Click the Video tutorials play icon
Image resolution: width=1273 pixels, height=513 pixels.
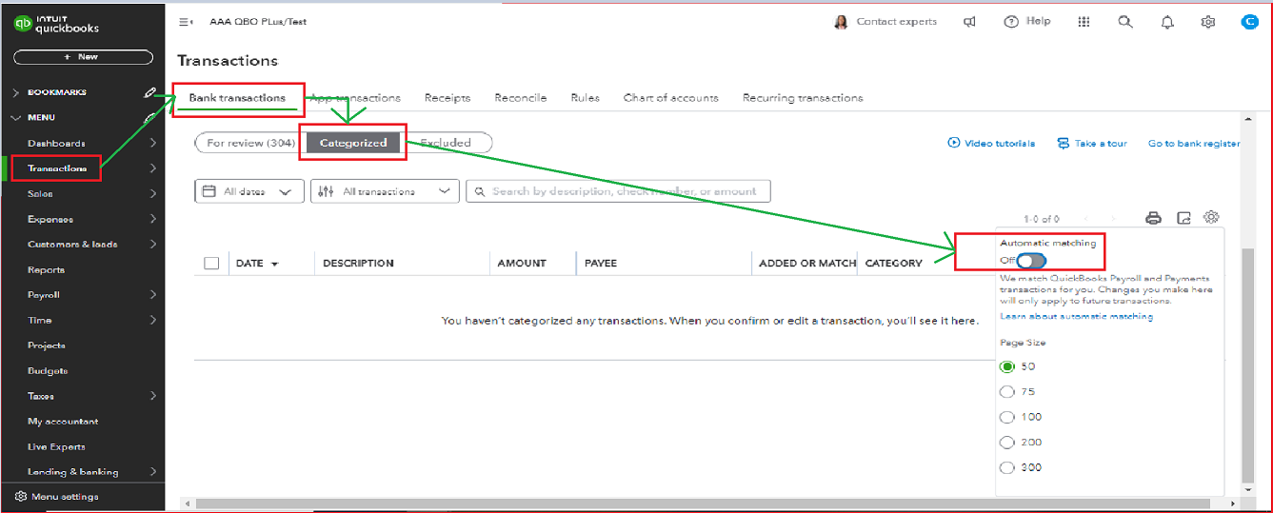(x=954, y=143)
